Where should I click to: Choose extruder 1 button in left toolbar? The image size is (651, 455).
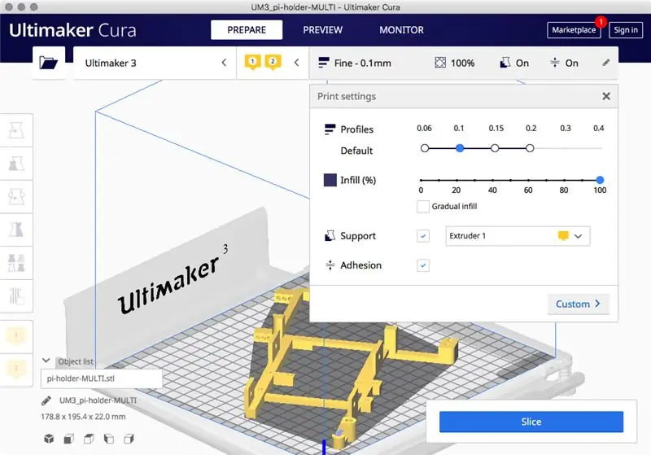[x=16, y=336]
